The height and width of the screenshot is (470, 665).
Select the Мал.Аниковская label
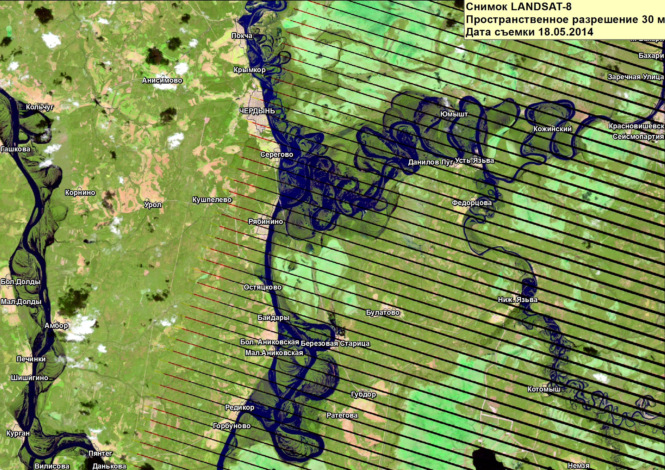[274, 353]
